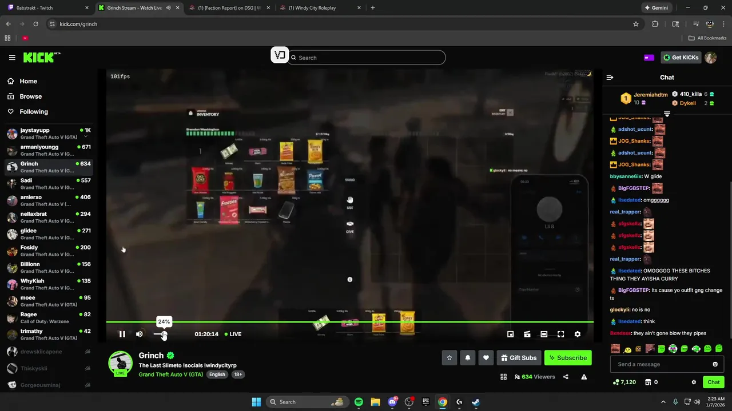Toggle theater mode in player
The height and width of the screenshot is (411, 732).
(x=544, y=334)
